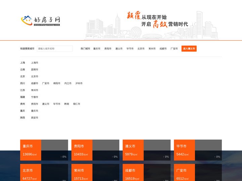Open 绵阳市 in the 四川 row
This screenshot has height=181, width=242.
point(57,83)
